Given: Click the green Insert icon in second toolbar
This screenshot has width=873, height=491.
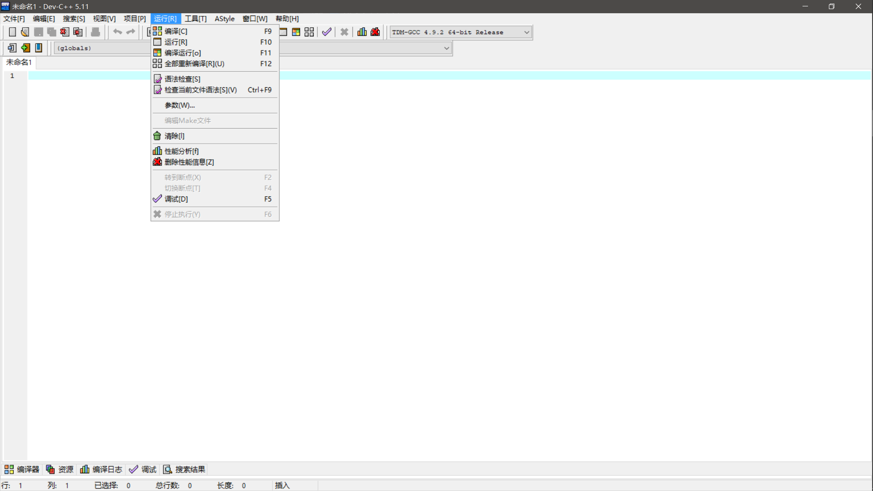Looking at the screenshot, I should tap(25, 48).
